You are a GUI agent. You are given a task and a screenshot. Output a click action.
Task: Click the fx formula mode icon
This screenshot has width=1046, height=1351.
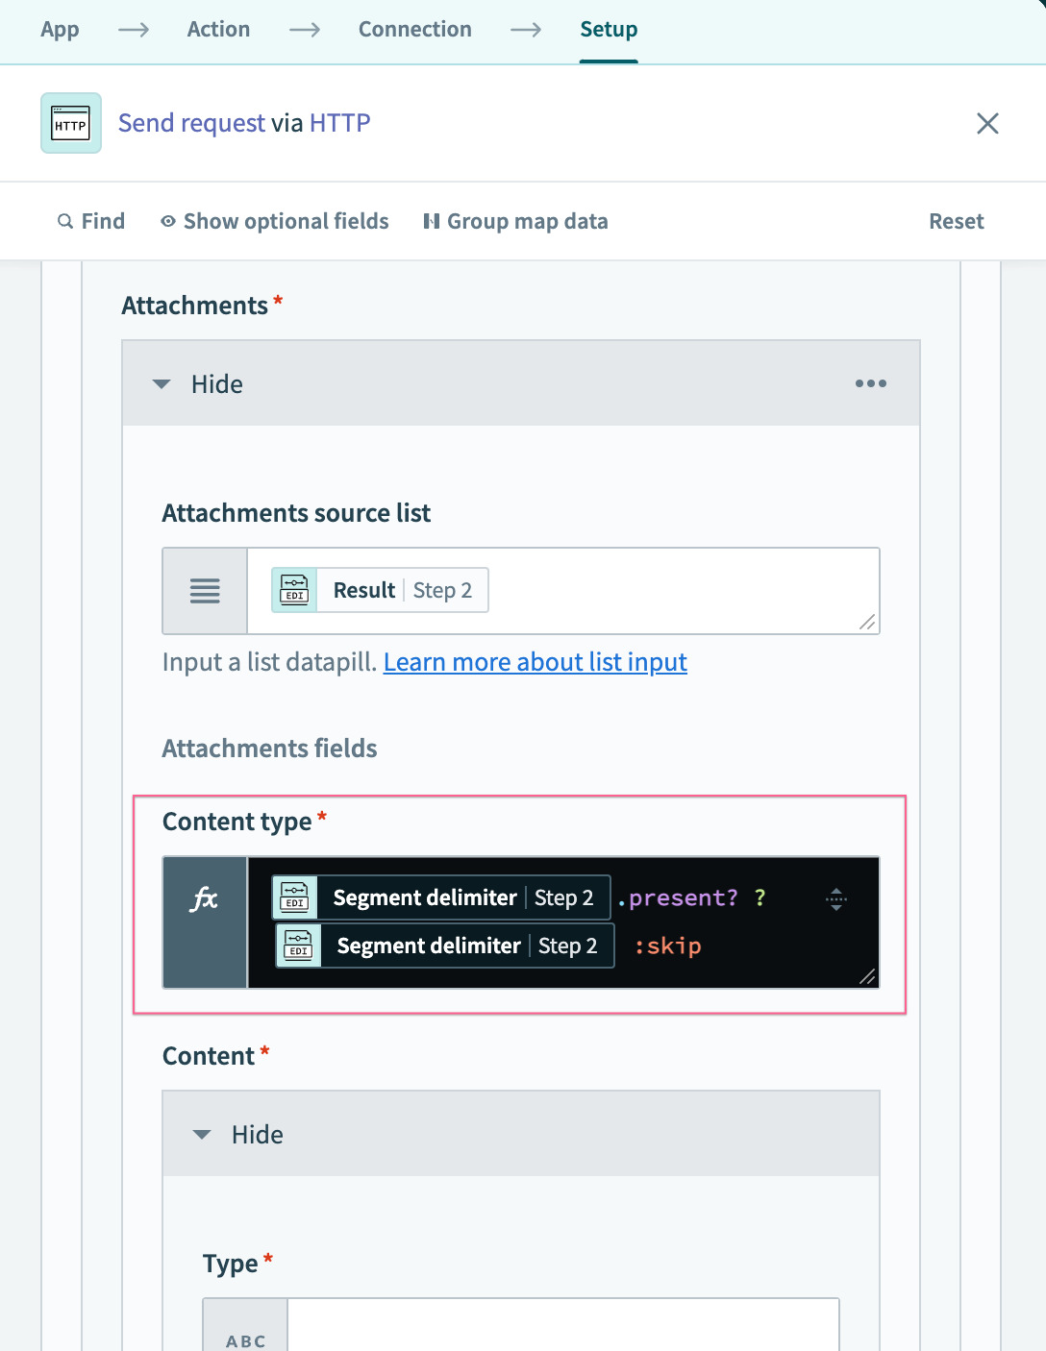click(204, 898)
